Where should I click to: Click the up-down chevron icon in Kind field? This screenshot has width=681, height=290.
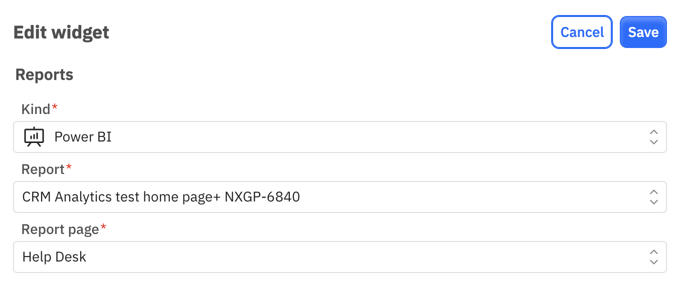coord(653,137)
